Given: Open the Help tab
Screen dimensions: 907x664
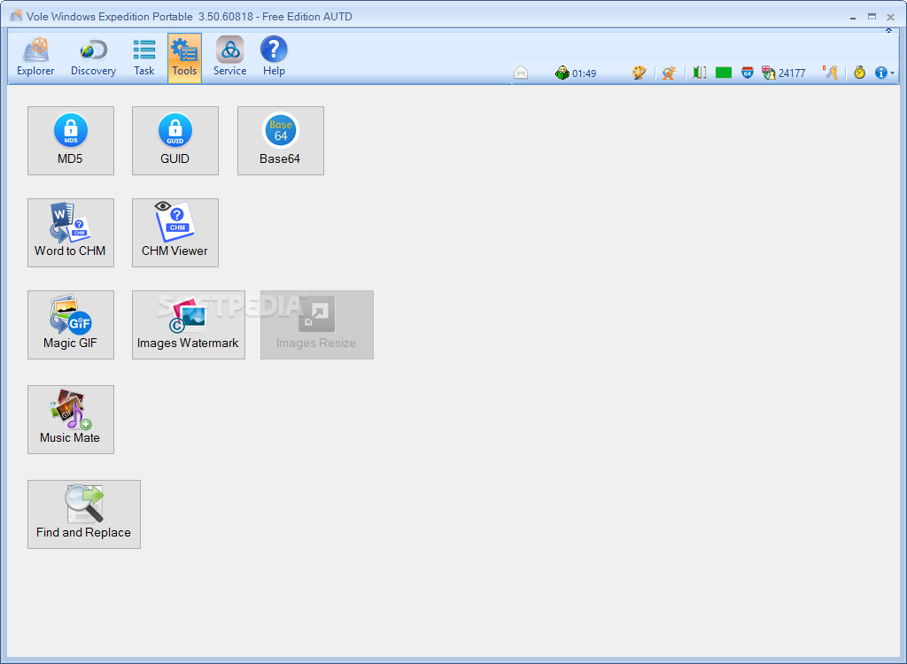Looking at the screenshot, I should [274, 58].
